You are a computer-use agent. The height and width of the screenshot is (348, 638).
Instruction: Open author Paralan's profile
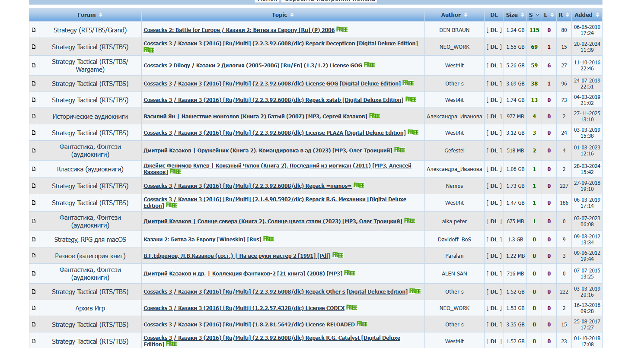click(454, 256)
